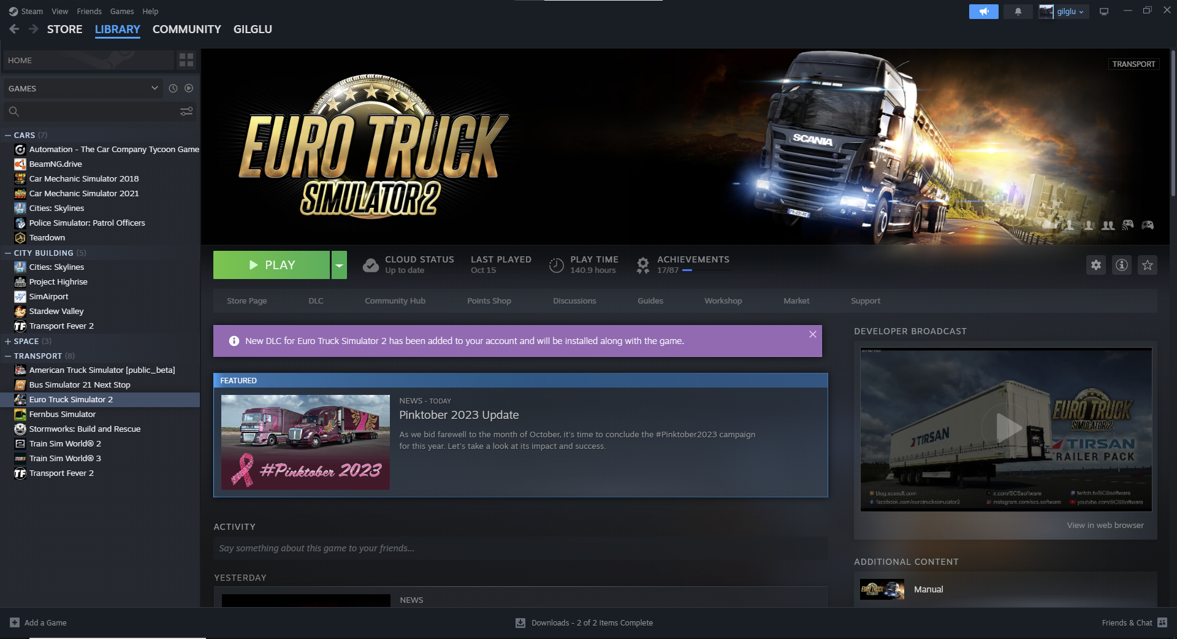Play the developer broadcast video

[x=1006, y=428]
